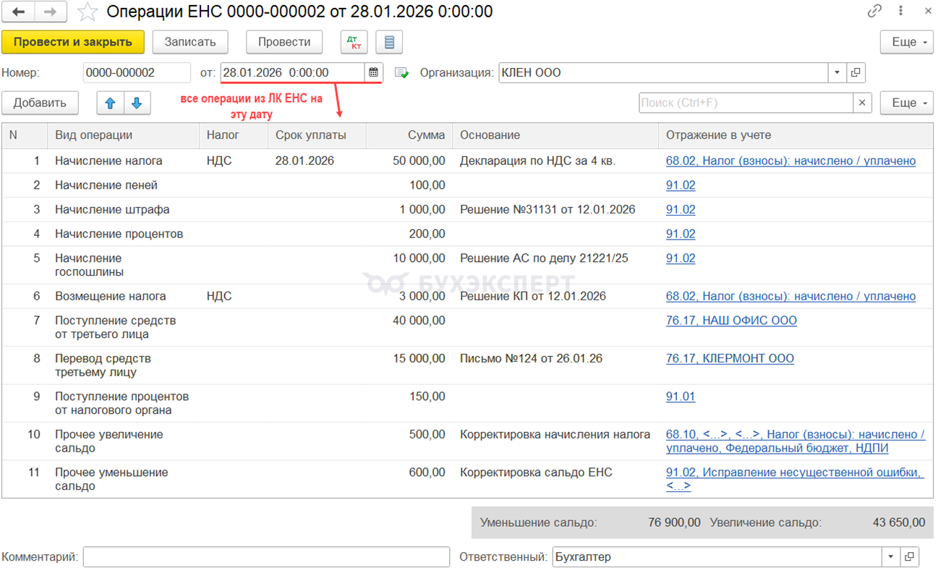Viewport: 938px width, 568px height.
Task: Click the Срок уплаты column header
Action: pos(317,135)
